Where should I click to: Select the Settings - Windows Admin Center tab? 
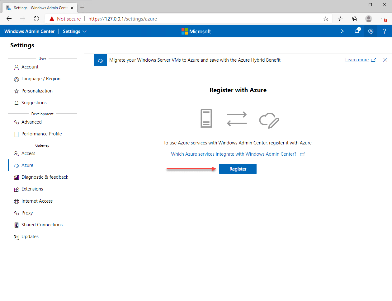[40, 7]
